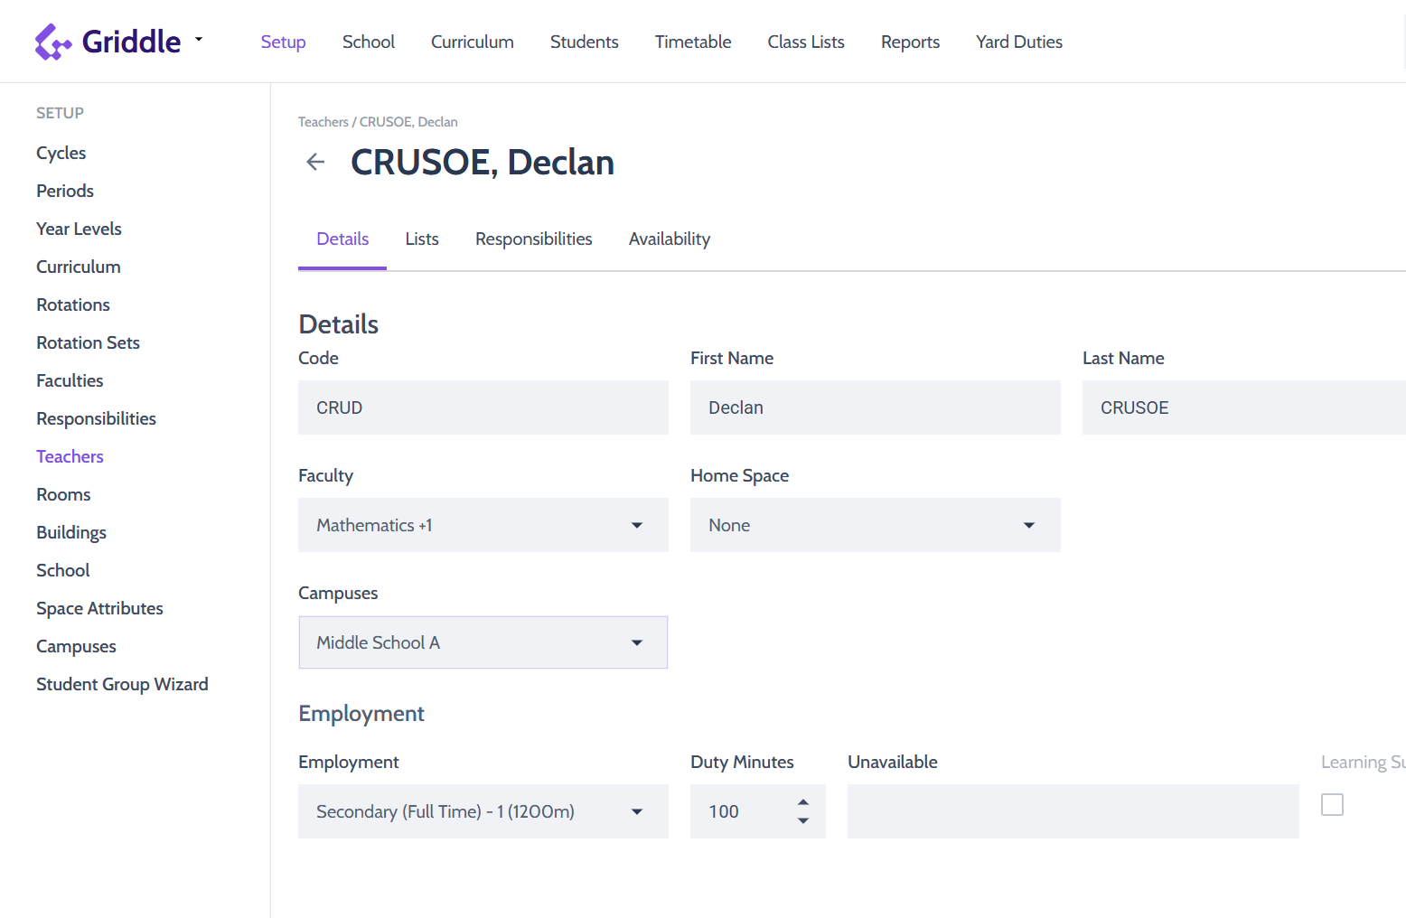The width and height of the screenshot is (1406, 918).
Task: Open Periods in the setup sidebar
Action: point(65,191)
